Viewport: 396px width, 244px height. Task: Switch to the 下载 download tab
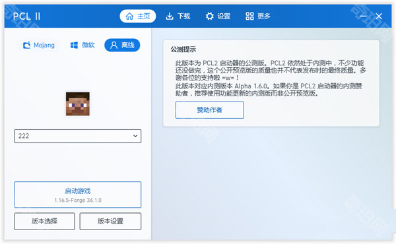(178, 16)
